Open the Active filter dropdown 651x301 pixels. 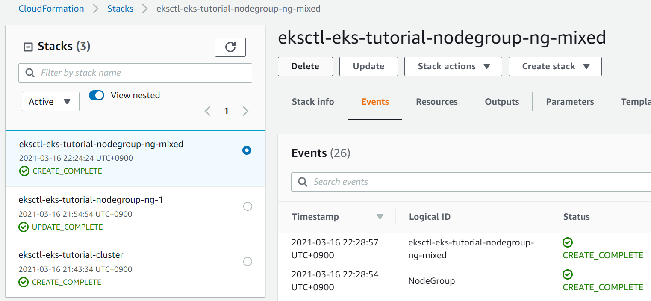50,102
